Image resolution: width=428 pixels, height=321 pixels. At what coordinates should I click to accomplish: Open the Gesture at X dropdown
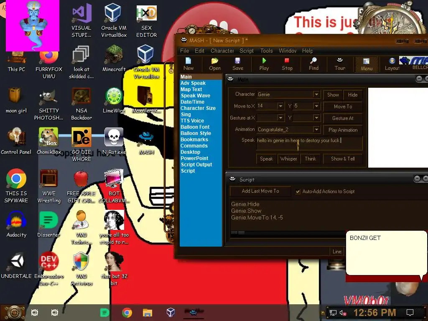tap(280, 117)
